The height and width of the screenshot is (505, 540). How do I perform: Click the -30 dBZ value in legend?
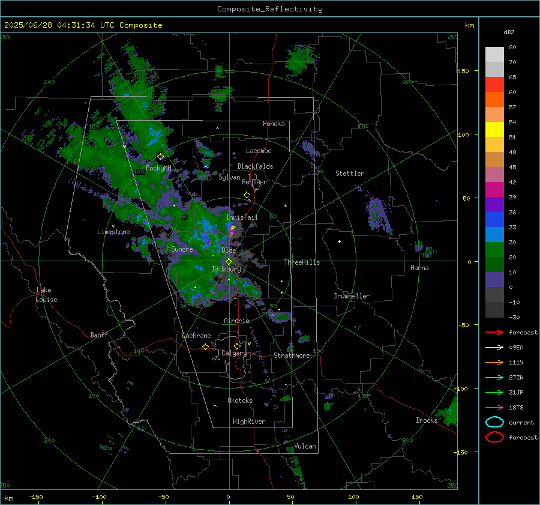point(514,317)
